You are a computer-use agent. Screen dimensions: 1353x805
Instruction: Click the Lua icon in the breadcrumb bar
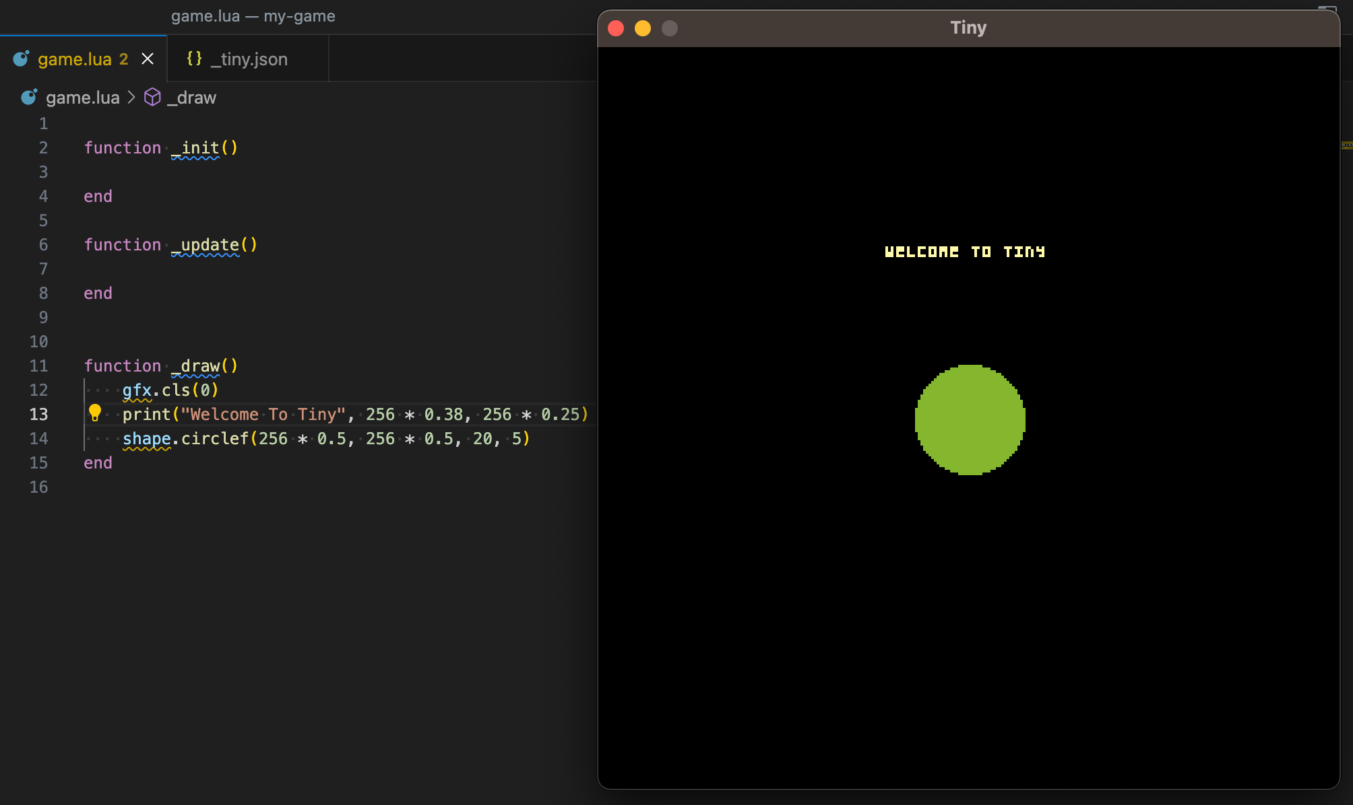pos(28,98)
